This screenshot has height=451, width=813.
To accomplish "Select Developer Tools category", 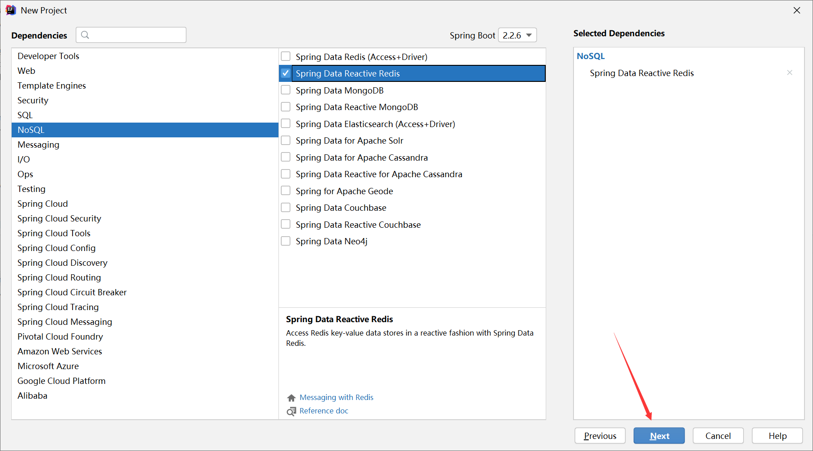I will pyautogui.click(x=145, y=56).
